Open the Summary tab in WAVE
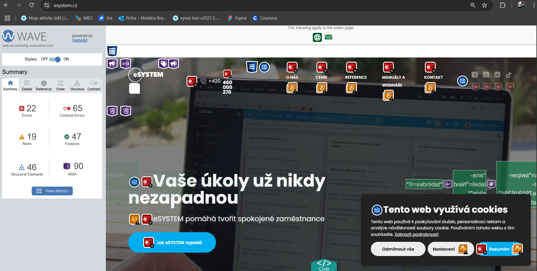 pos(10,86)
